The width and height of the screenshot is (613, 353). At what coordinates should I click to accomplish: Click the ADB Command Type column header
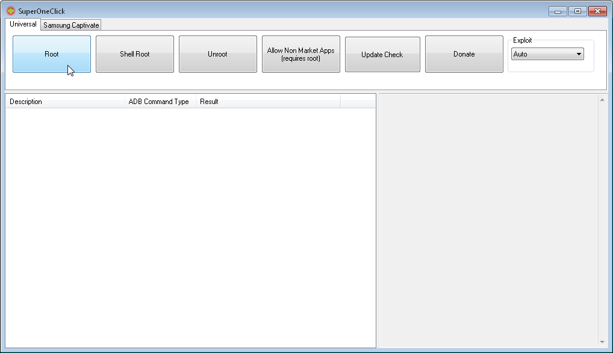click(160, 102)
